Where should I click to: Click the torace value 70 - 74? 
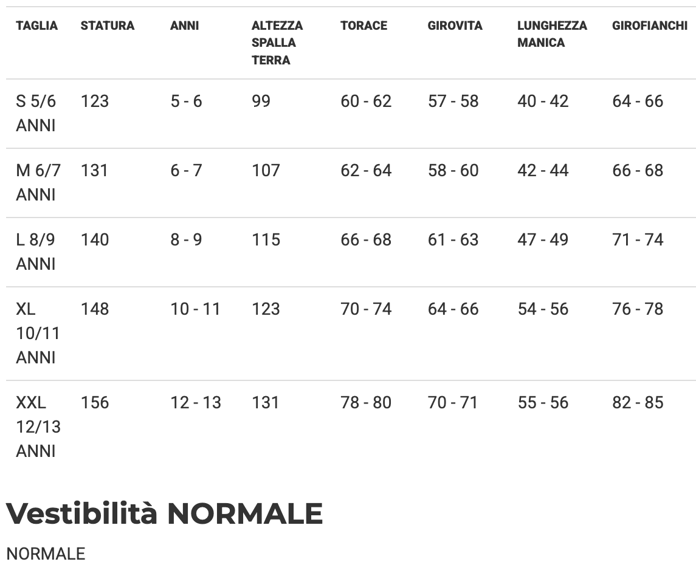pos(366,309)
